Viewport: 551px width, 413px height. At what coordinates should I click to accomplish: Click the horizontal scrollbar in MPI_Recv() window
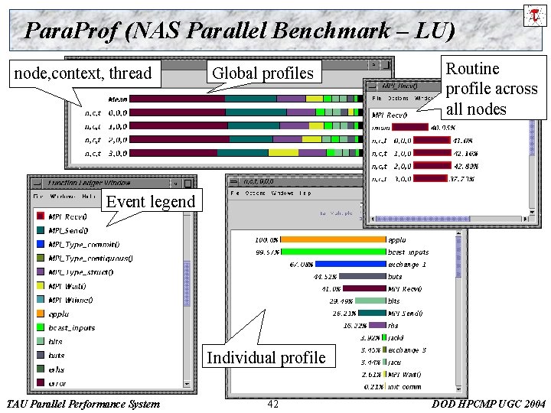(422, 219)
